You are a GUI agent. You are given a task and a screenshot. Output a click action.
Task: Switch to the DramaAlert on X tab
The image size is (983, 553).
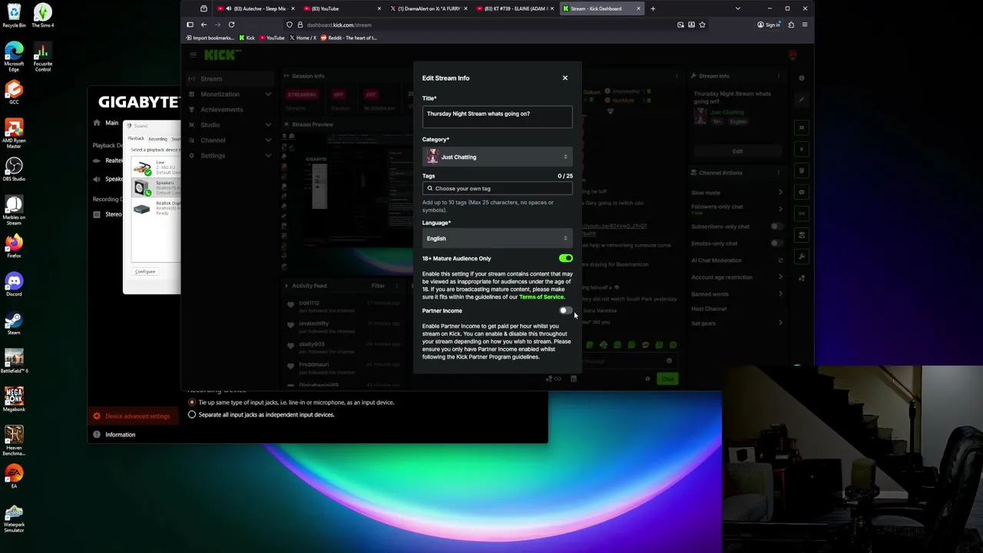(428, 8)
